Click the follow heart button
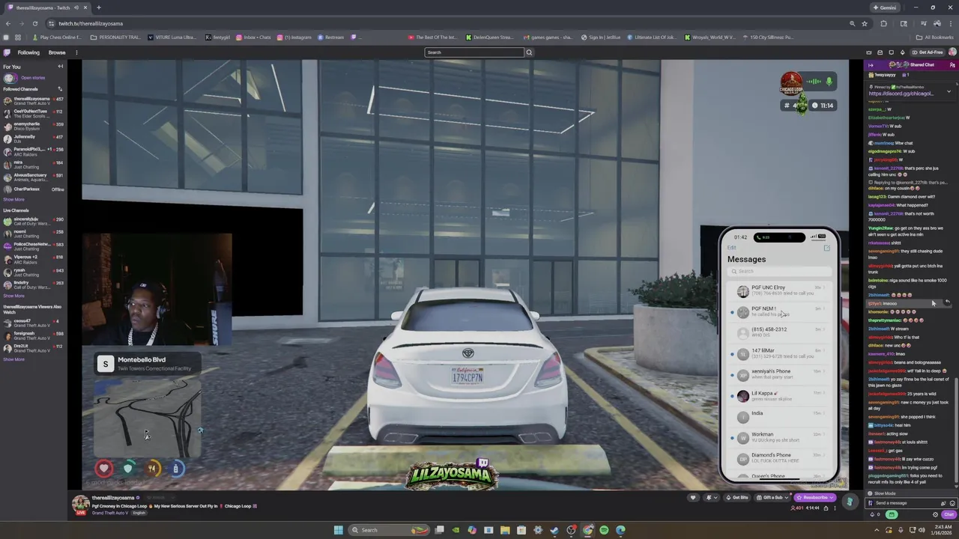The height and width of the screenshot is (539, 959). tap(693, 498)
